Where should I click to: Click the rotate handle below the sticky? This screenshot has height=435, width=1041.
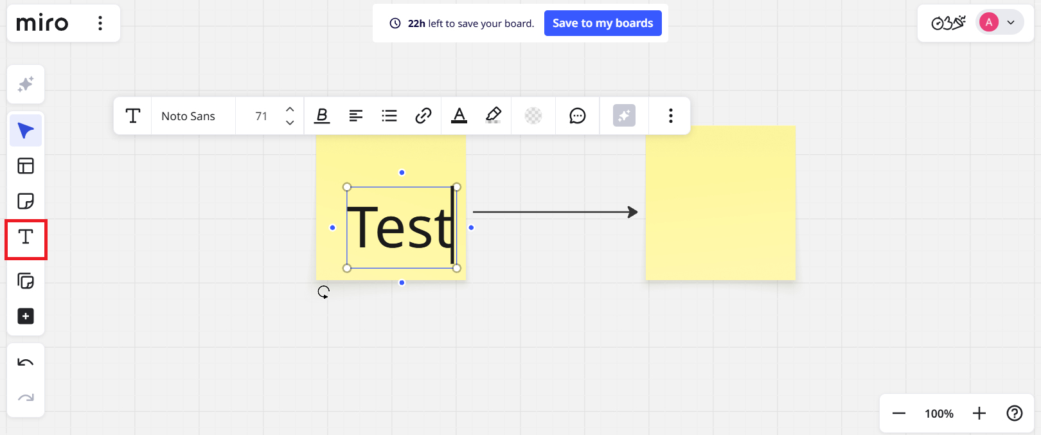point(324,292)
